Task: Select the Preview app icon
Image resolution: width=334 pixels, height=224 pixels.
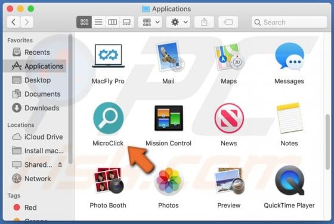Action: tap(230, 181)
